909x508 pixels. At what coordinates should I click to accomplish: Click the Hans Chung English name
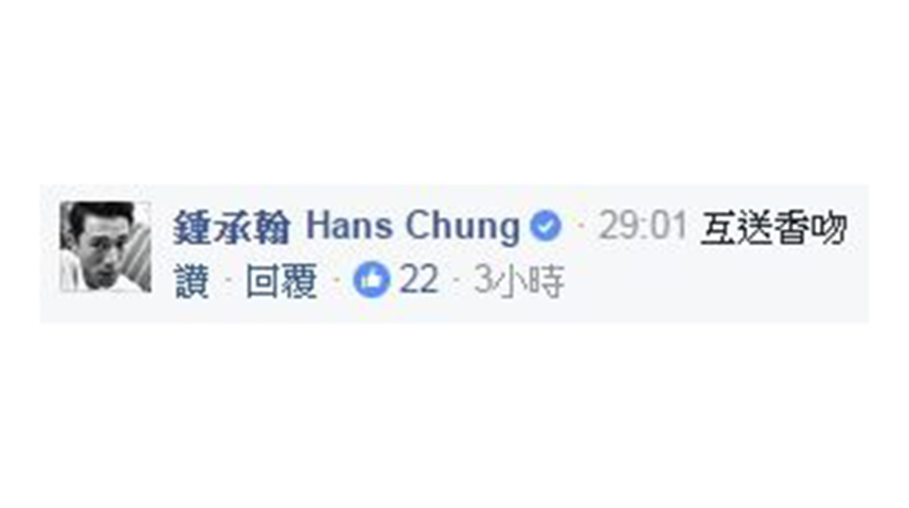pyautogui.click(x=412, y=225)
